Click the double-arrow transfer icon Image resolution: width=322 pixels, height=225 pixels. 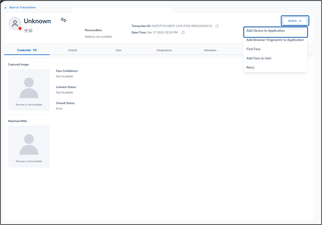click(x=64, y=20)
